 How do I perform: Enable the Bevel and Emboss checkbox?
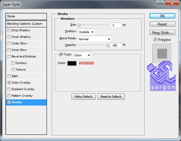[9, 56]
